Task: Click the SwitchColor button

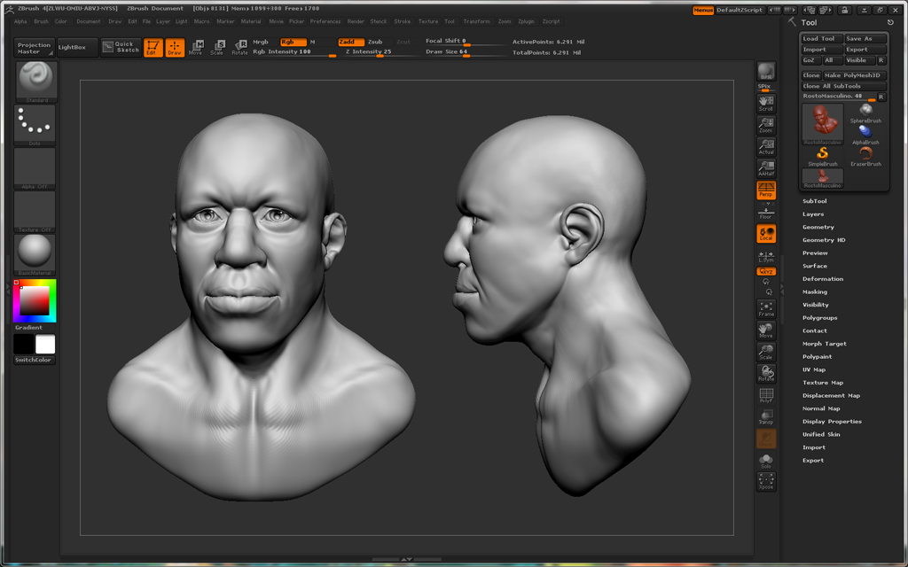Action: click(x=35, y=360)
